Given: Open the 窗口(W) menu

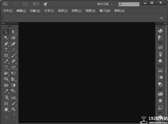Looking at the screenshot, I should [x=105, y=11].
